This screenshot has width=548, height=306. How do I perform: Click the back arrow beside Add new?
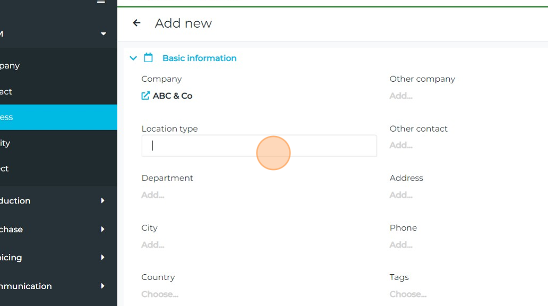click(x=136, y=23)
